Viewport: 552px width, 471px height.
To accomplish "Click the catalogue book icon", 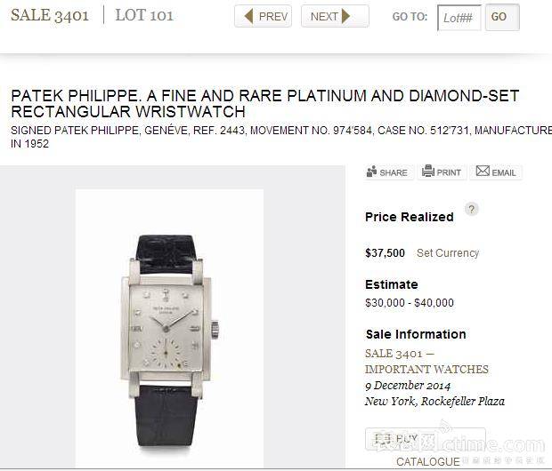I will tap(383, 440).
